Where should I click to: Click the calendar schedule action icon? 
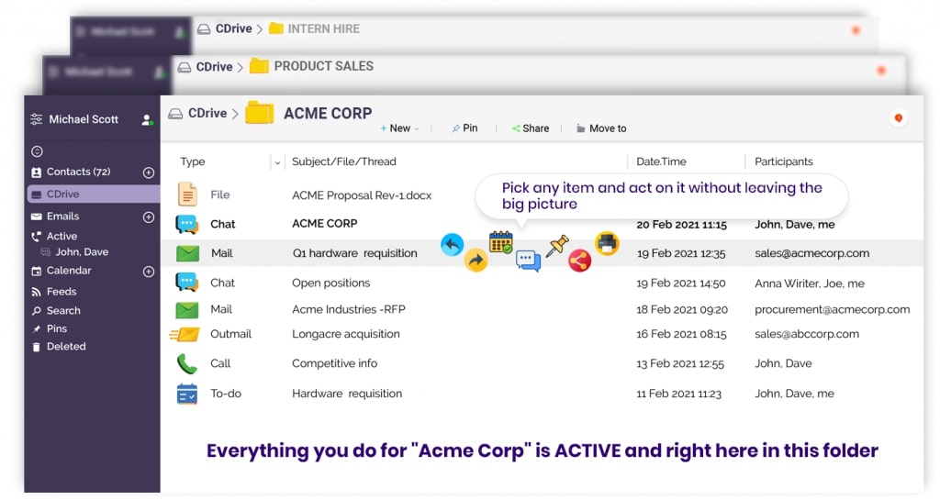click(x=500, y=242)
